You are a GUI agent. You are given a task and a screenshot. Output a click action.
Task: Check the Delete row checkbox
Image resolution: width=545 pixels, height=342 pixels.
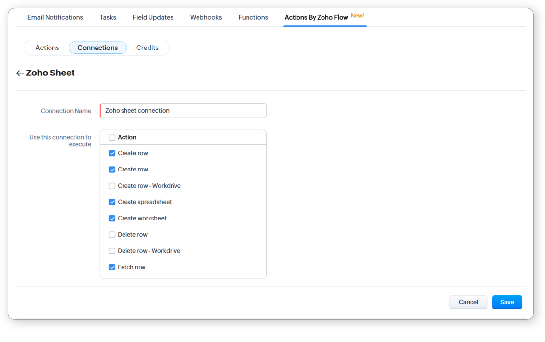tap(112, 235)
